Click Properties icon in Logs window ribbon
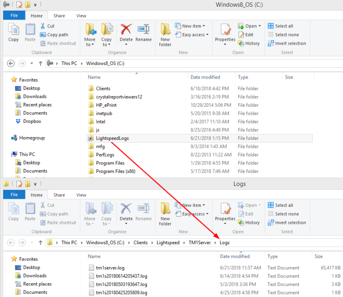343x297 pixels. coord(225,209)
